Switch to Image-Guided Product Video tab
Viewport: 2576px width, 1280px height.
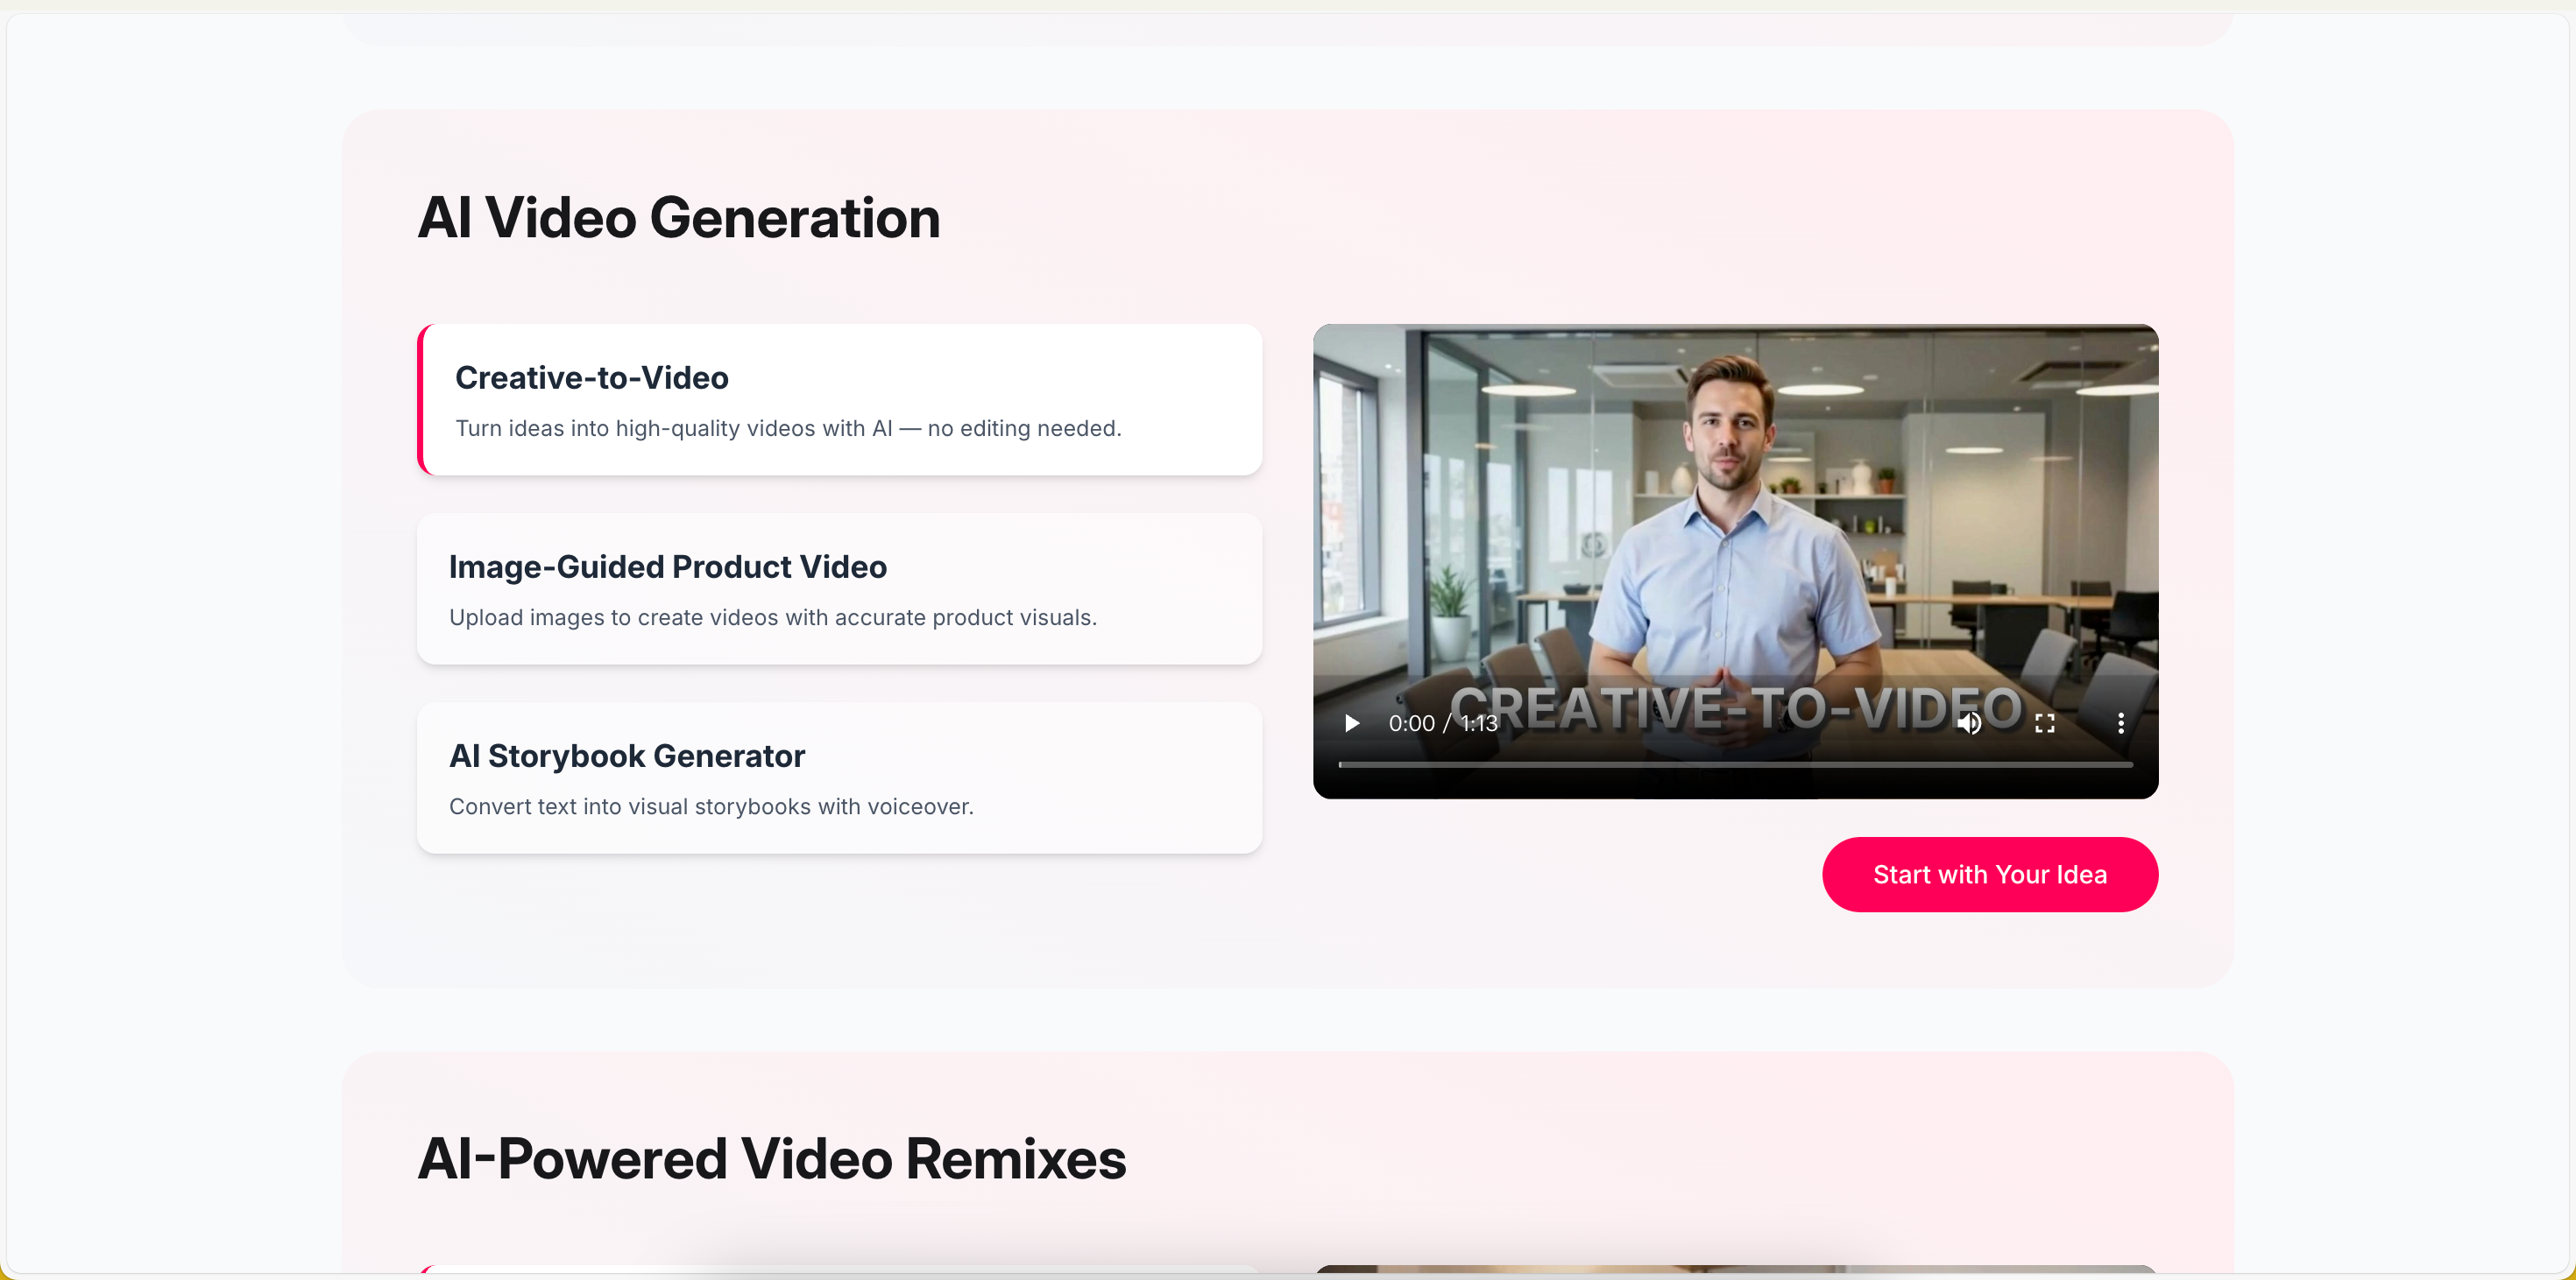[x=840, y=588]
